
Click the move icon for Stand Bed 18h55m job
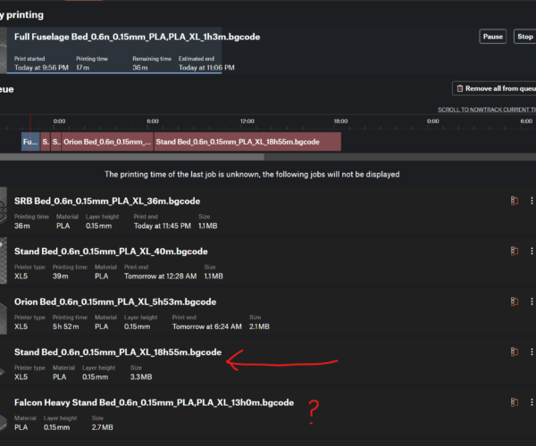(515, 351)
